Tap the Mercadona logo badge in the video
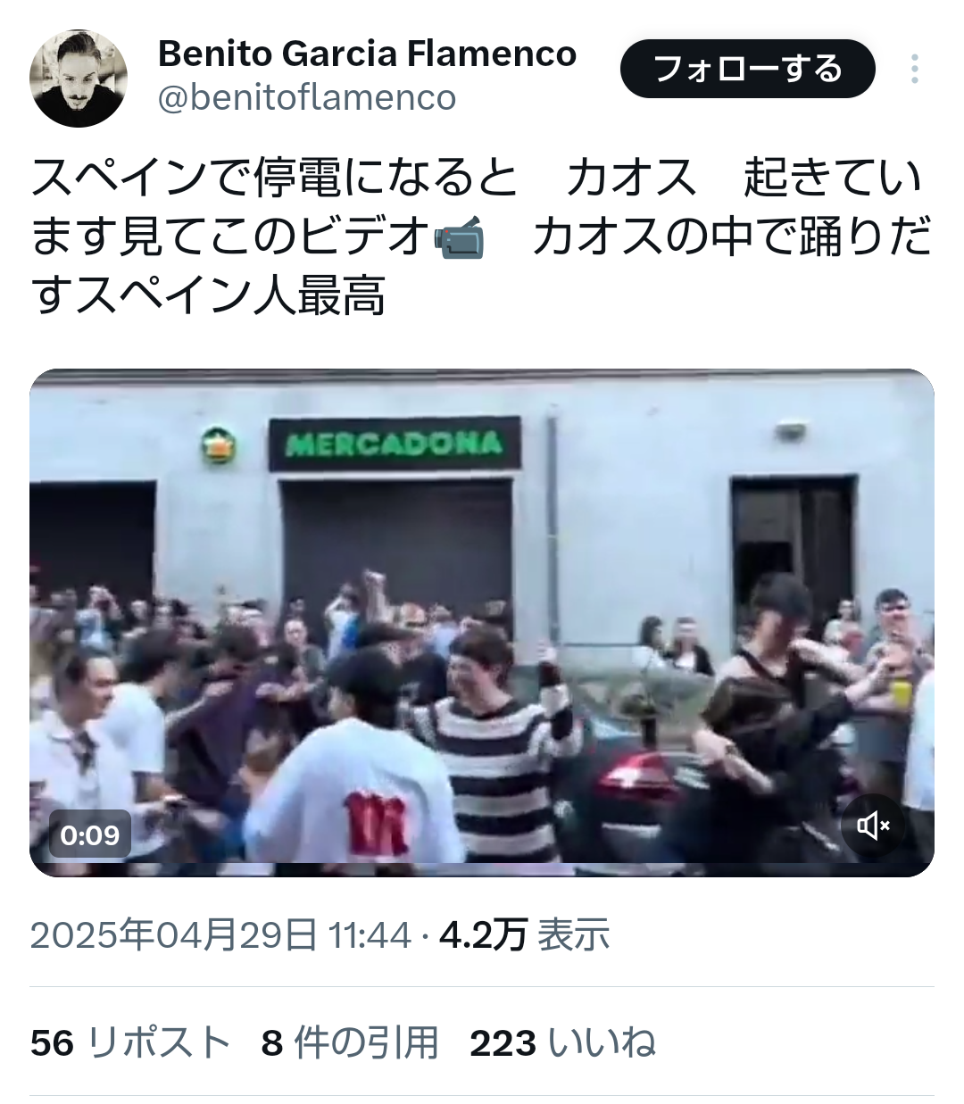964x1104 pixels. 217,445
